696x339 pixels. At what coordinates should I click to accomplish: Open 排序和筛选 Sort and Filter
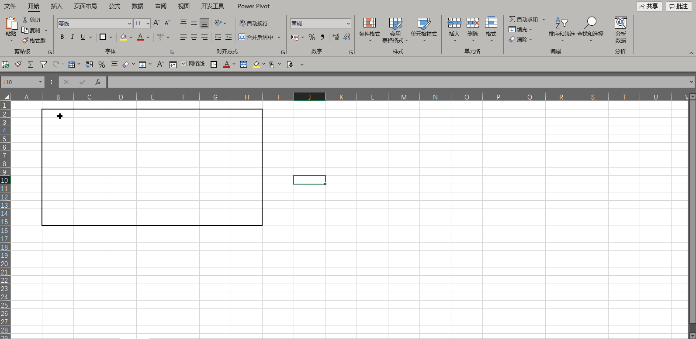click(562, 30)
